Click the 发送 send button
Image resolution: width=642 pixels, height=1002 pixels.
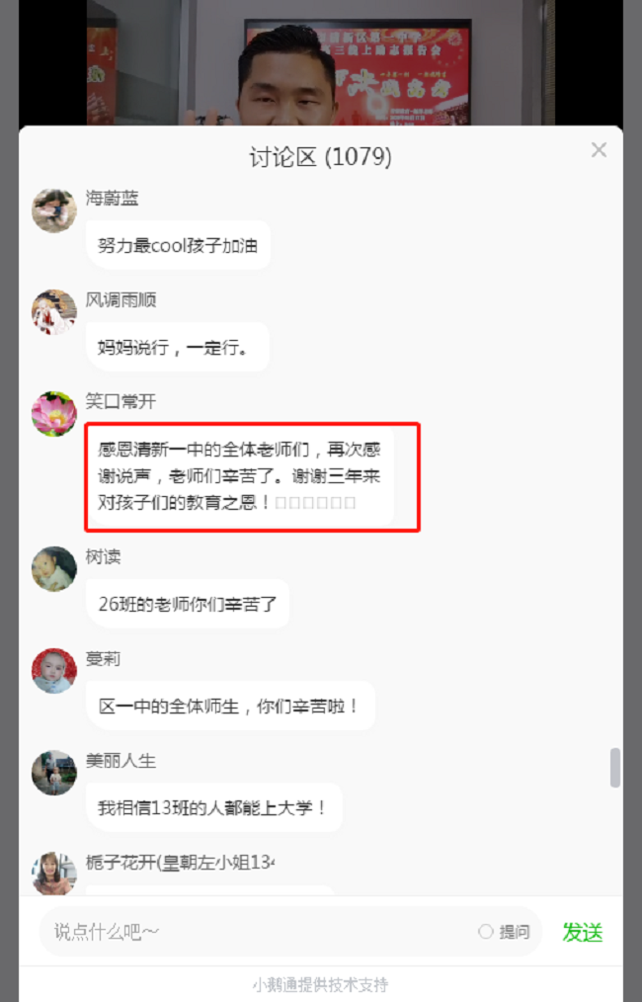point(582,933)
